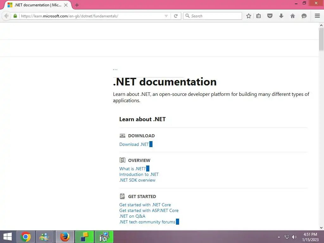Click the DOWNLOAD section laptop icon

tap(122, 135)
